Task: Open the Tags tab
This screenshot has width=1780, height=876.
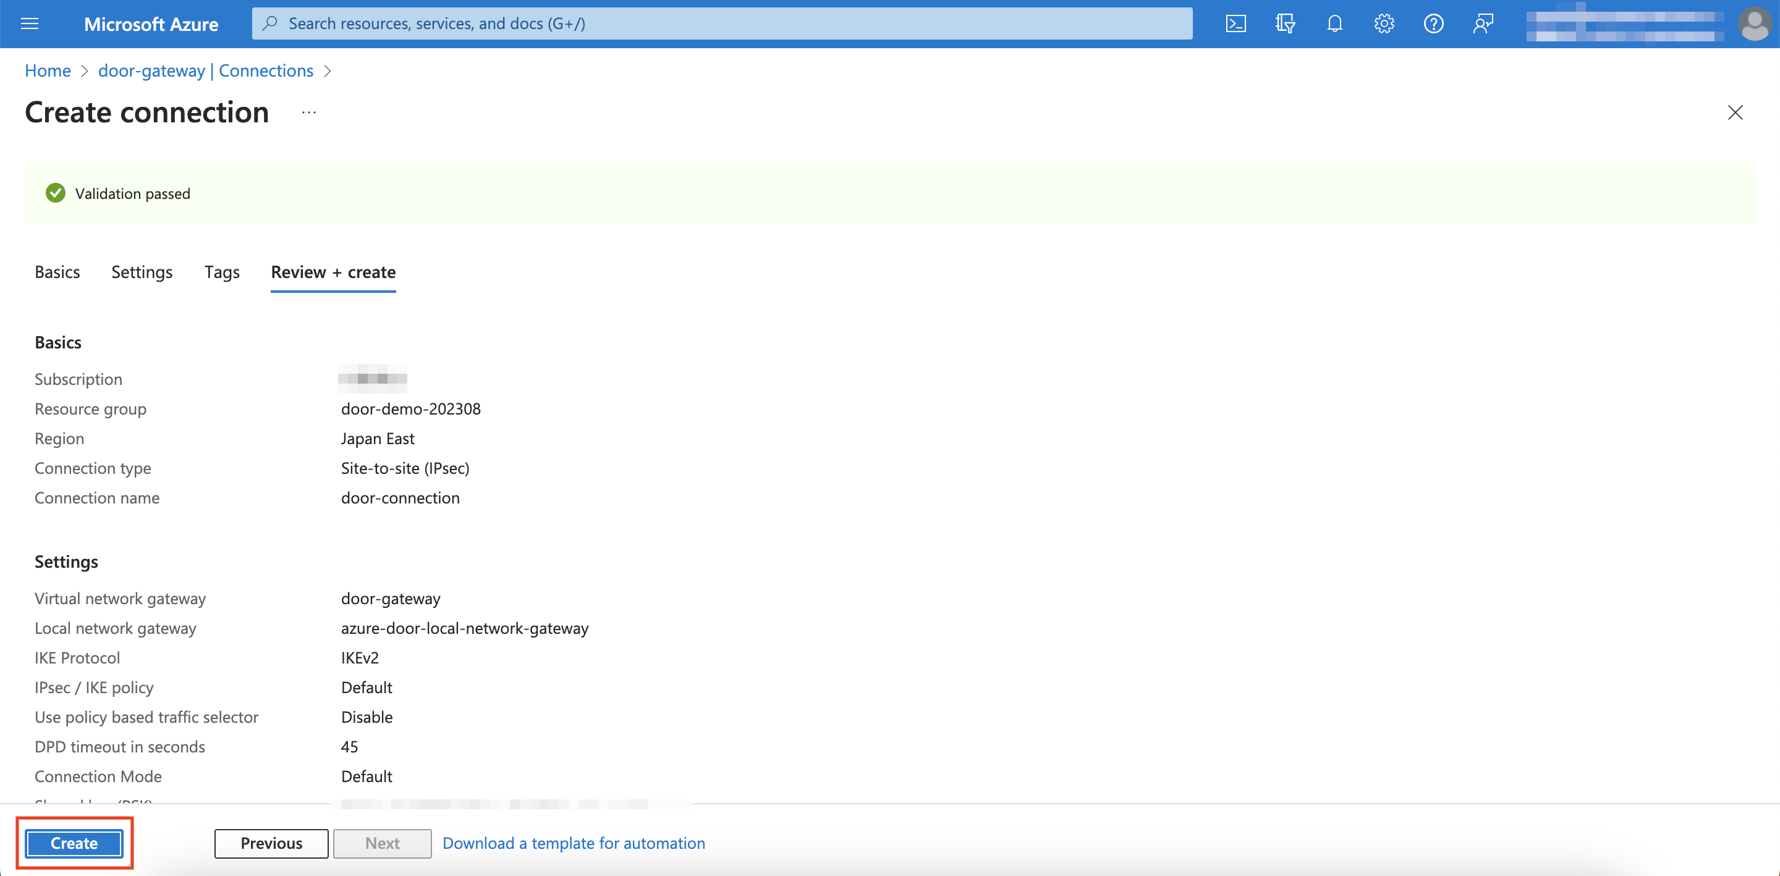Action: (222, 272)
